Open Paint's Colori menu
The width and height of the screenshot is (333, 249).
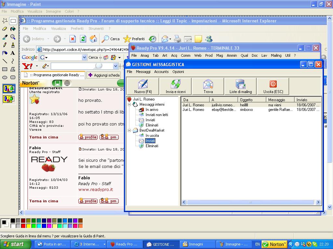point(69,11)
